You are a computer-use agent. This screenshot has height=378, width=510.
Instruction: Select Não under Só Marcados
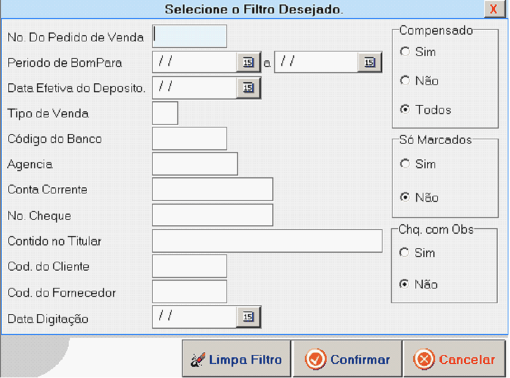(405, 197)
